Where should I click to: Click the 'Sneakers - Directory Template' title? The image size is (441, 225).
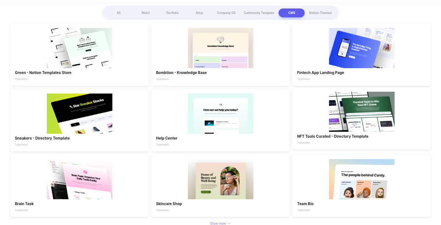(x=42, y=138)
